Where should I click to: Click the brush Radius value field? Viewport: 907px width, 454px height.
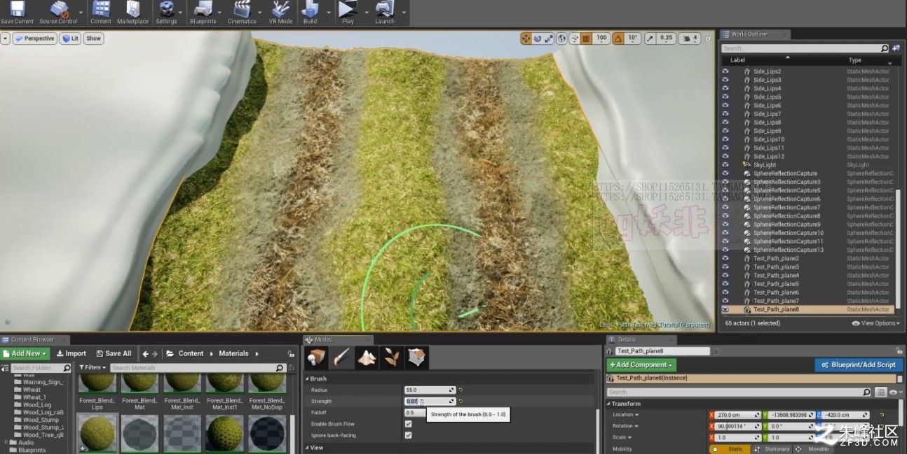(430, 390)
